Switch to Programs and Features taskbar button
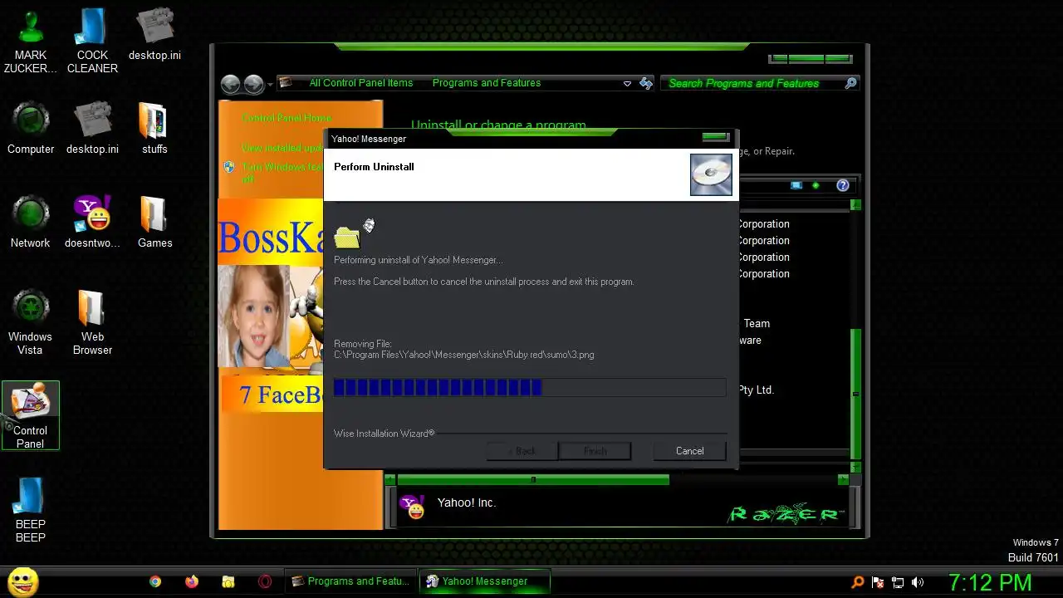This screenshot has height=598, width=1063. pos(349,581)
